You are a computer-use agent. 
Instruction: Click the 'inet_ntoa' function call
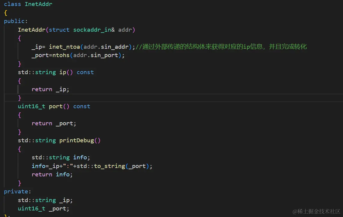click(x=64, y=47)
